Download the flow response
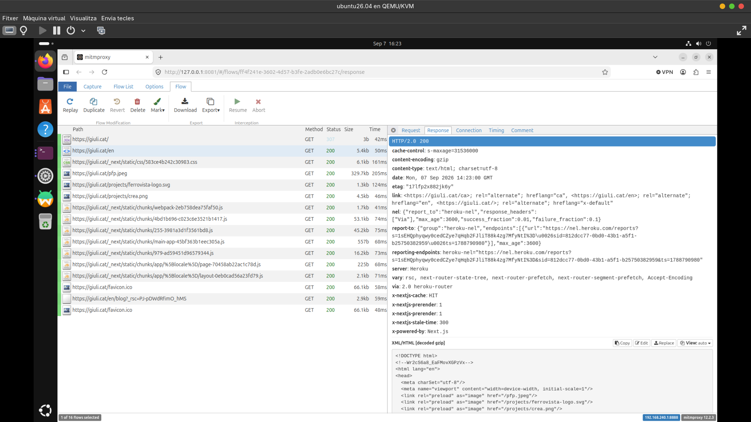The image size is (751, 422). (x=185, y=105)
